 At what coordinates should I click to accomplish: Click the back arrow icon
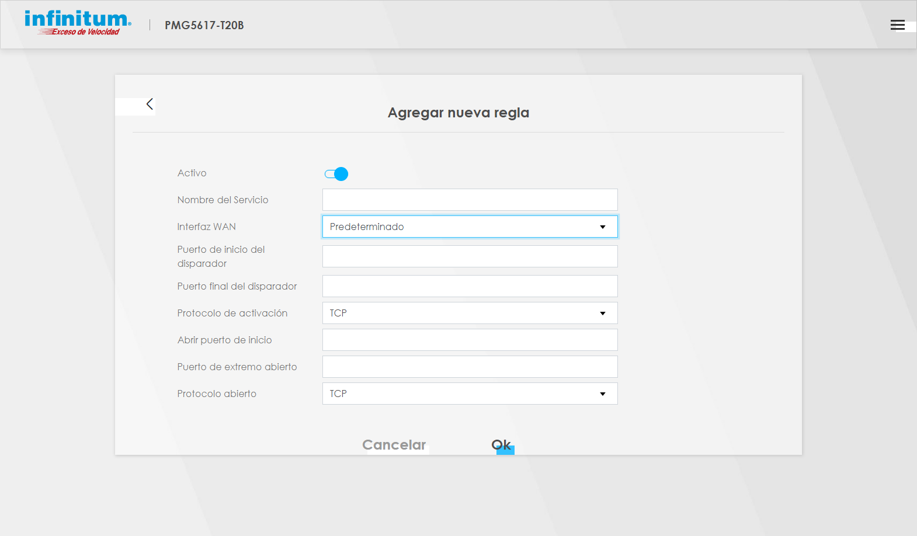pos(150,104)
